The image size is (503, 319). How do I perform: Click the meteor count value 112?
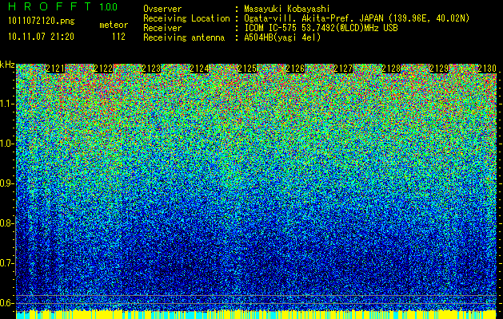(118, 37)
